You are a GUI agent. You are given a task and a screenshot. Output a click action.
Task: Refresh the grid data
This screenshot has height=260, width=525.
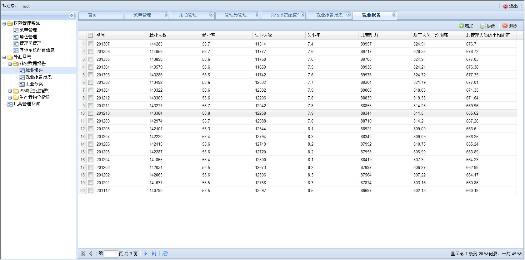[165, 254]
